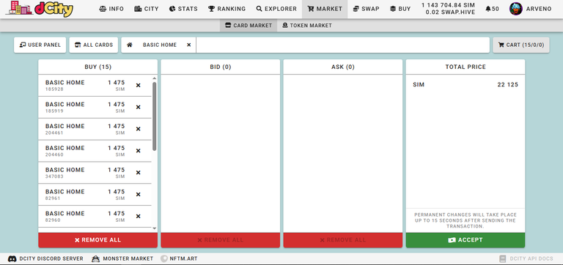Screen dimensions: 563x265
Task: Open the notifications bell icon
Action: point(488,9)
